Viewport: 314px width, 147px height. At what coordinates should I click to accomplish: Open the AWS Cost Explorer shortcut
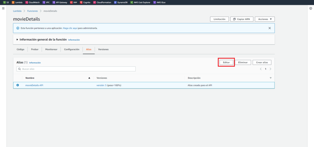[x=141, y=2]
